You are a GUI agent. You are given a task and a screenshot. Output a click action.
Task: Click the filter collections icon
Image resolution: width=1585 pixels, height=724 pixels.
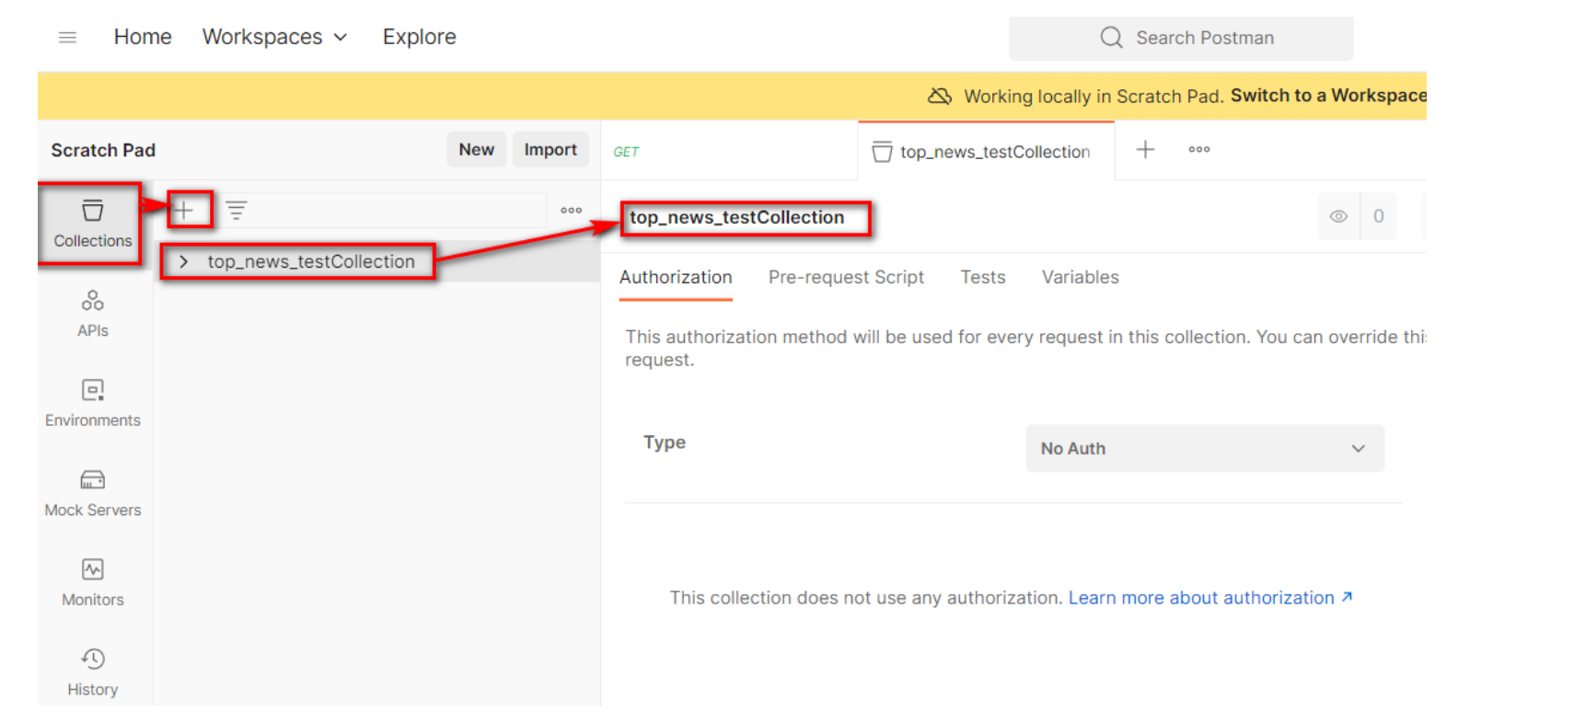pyautogui.click(x=237, y=211)
